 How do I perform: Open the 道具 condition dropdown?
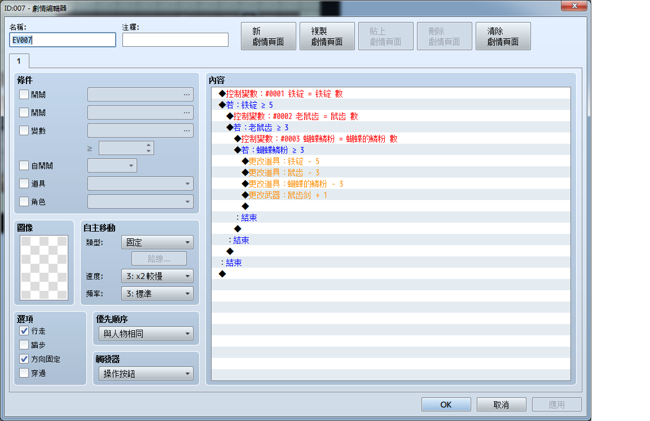[x=140, y=183]
